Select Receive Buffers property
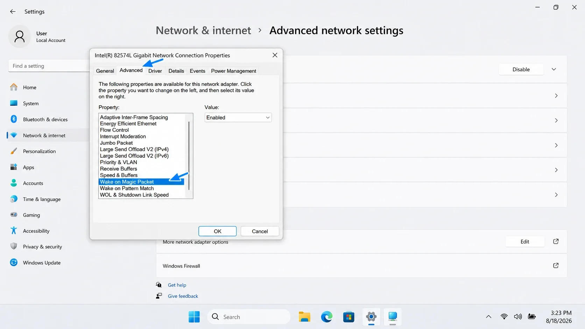The width and height of the screenshot is (585, 329). pyautogui.click(x=119, y=169)
